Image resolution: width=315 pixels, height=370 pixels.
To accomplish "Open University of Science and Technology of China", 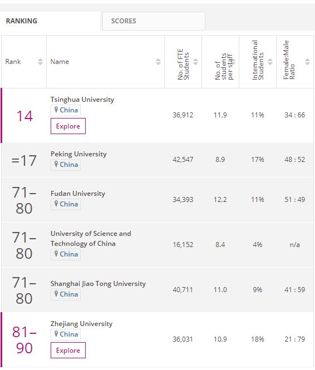I will (91, 238).
